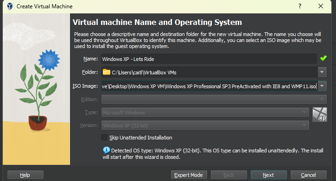Click the "Name:" label
336x181 pixels.
point(90,59)
